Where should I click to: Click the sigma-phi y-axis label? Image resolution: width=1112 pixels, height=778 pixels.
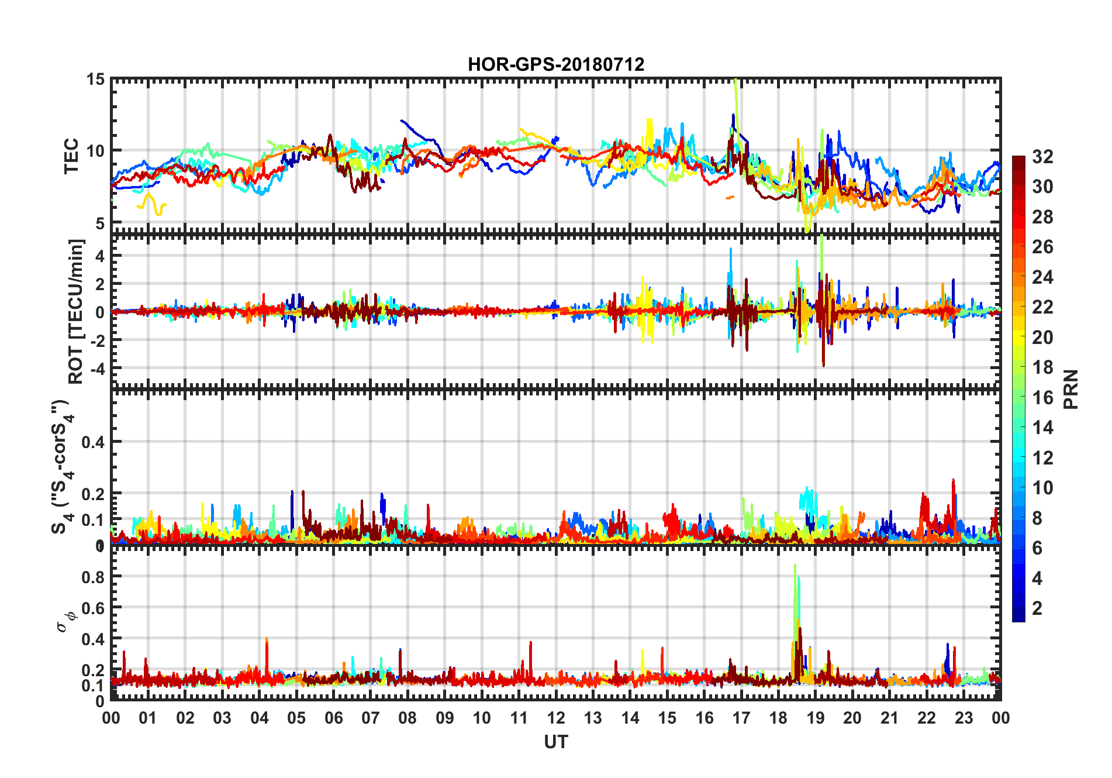[x=66, y=621]
